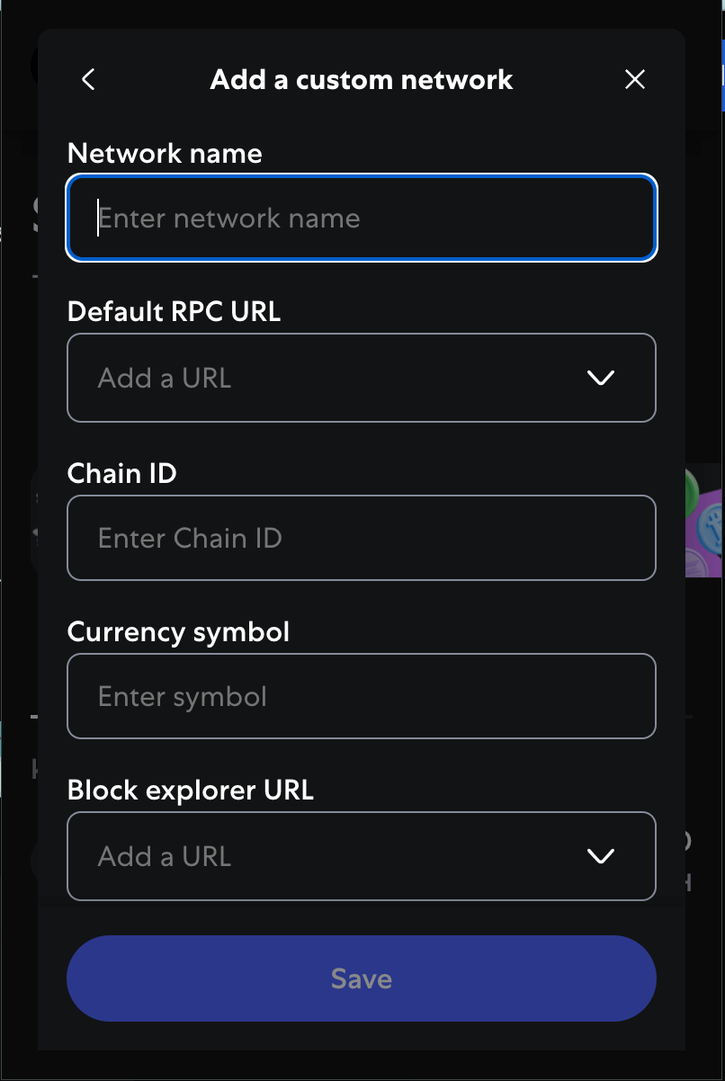This screenshot has height=1081, width=725.
Task: Click the "Block explorer URL" label text
Action: [x=190, y=791]
